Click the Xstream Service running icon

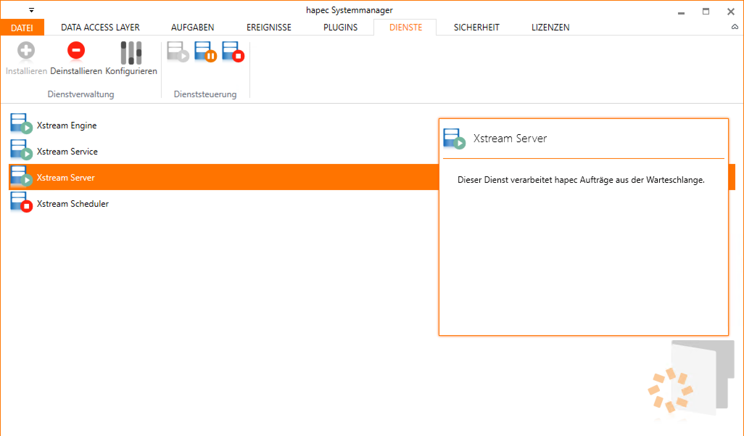pos(21,150)
